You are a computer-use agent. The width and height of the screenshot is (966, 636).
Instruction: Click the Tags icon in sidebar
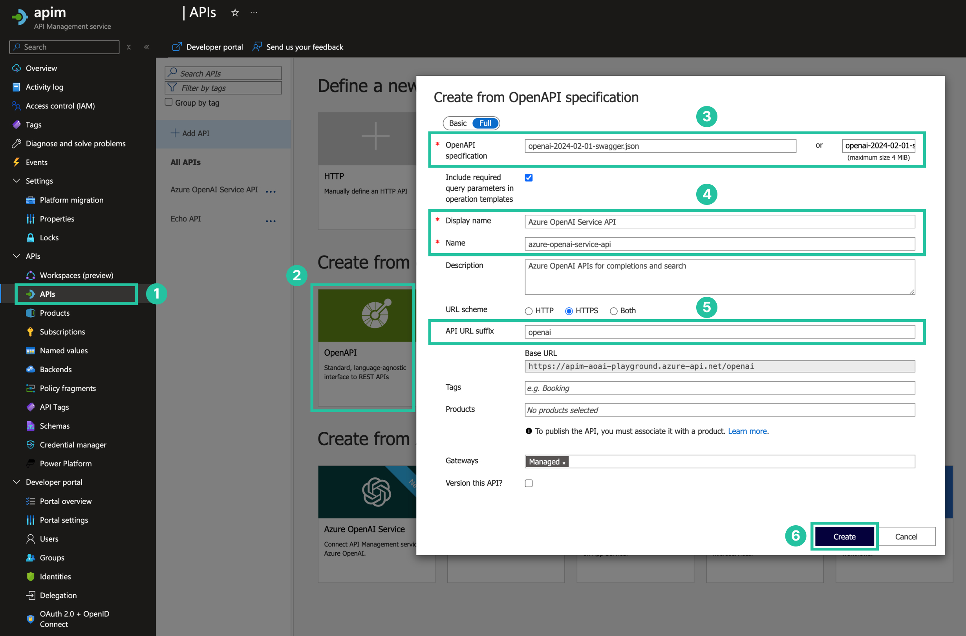16,124
